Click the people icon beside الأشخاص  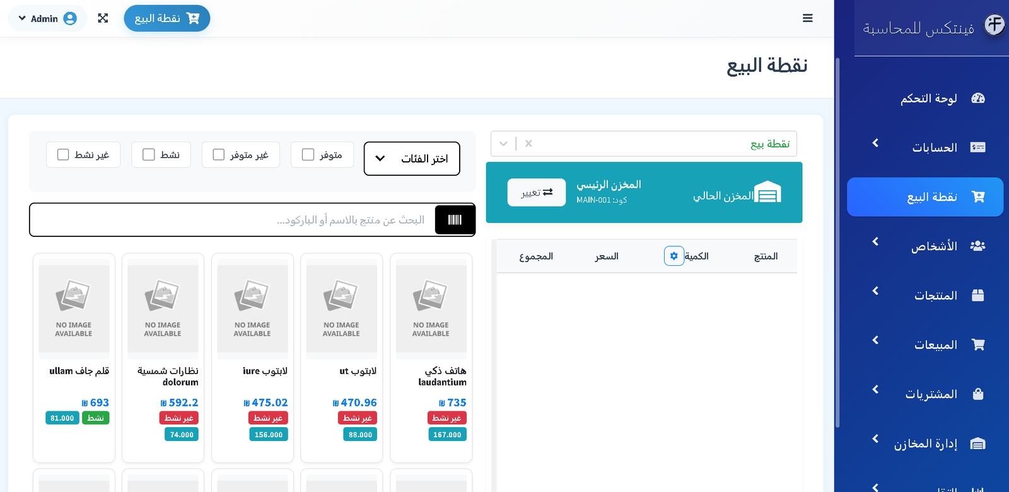pos(978,246)
